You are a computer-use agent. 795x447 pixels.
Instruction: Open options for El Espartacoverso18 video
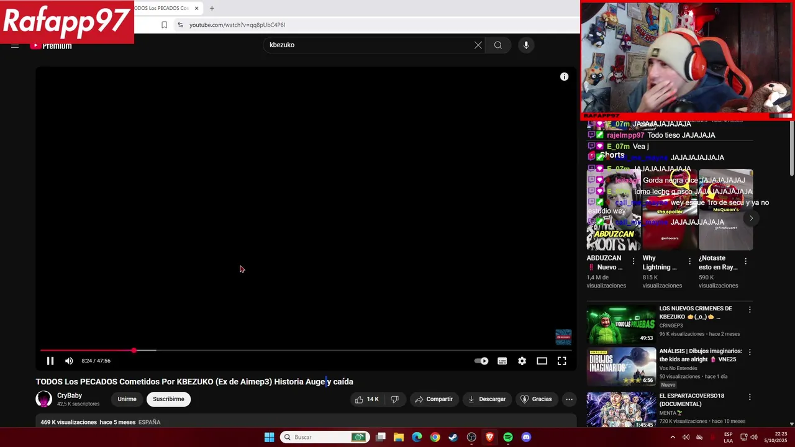[x=750, y=397]
